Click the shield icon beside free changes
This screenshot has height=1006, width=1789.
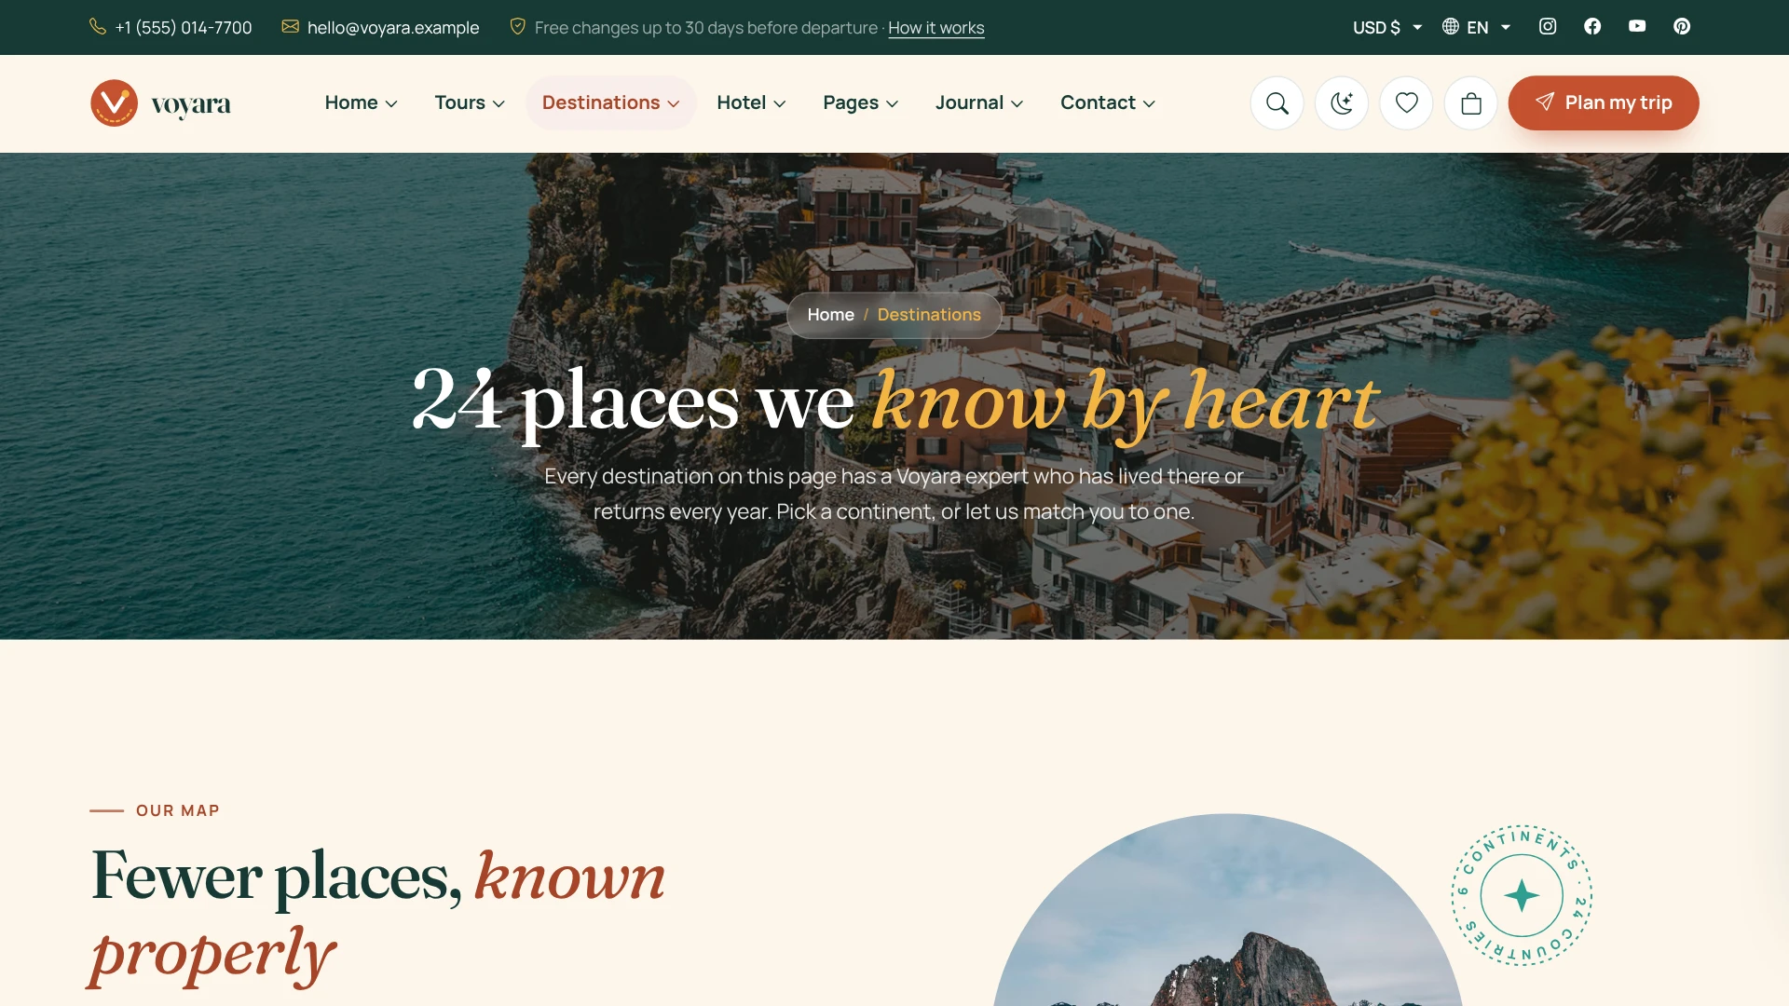(x=518, y=26)
